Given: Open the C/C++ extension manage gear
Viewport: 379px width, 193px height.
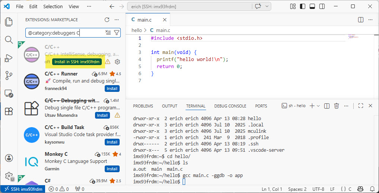Looking at the screenshot, I should 117,62.
